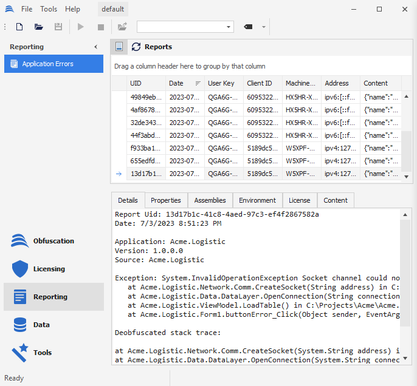Open the File menu

(27, 9)
